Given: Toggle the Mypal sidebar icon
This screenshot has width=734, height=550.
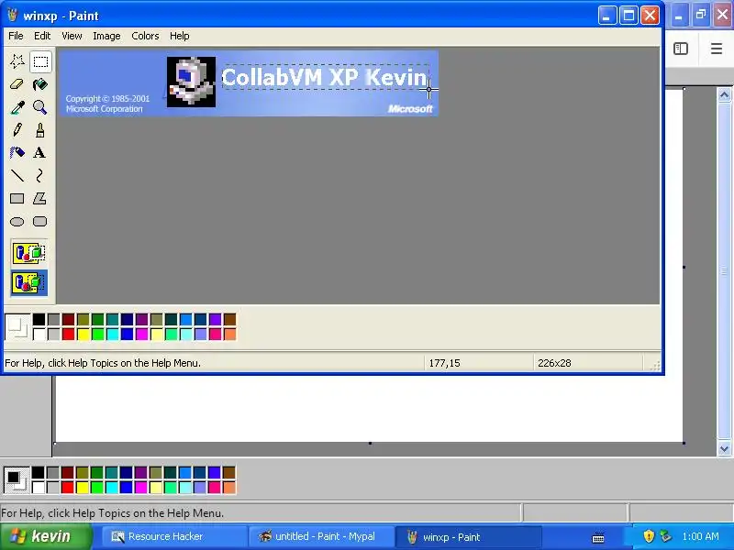Looking at the screenshot, I should pyautogui.click(x=681, y=49).
